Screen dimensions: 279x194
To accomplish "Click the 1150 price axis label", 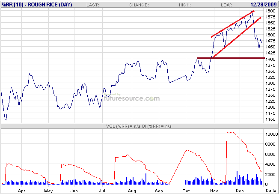I will 270,119.
